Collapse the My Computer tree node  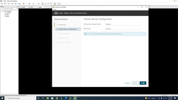pyautogui.click(x=2, y=11)
